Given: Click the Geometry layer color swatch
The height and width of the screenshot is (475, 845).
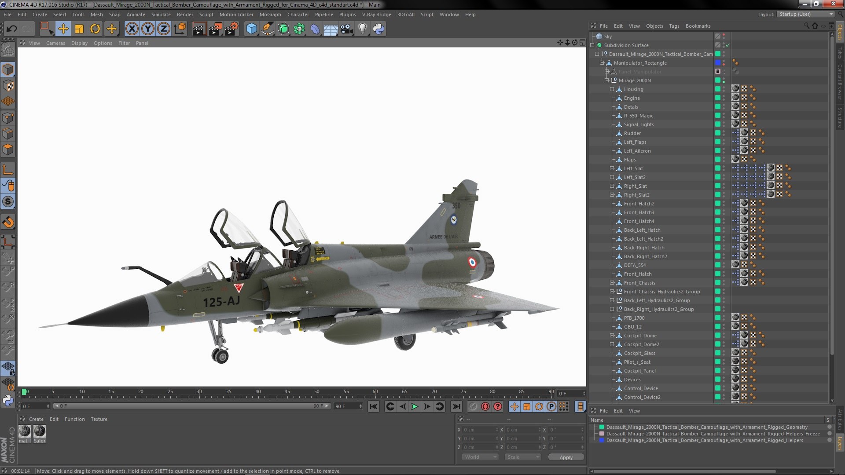Looking at the screenshot, I should point(602,427).
